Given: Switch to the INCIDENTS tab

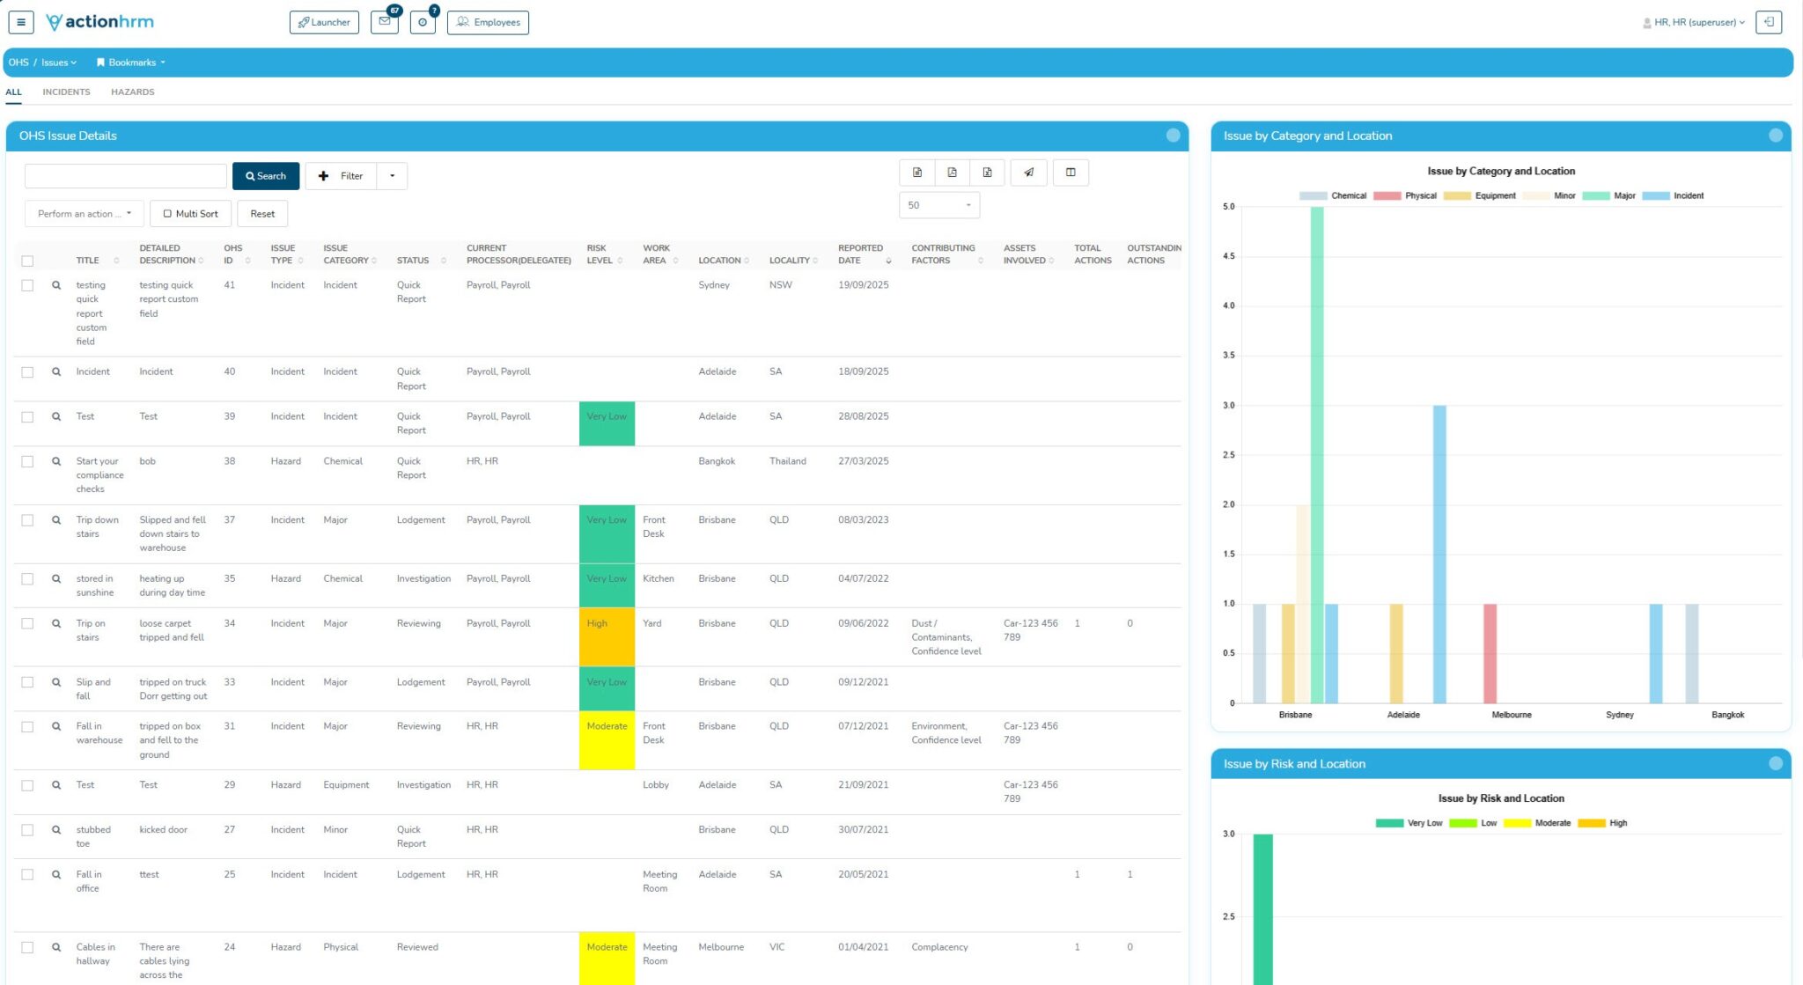Looking at the screenshot, I should click(x=66, y=92).
